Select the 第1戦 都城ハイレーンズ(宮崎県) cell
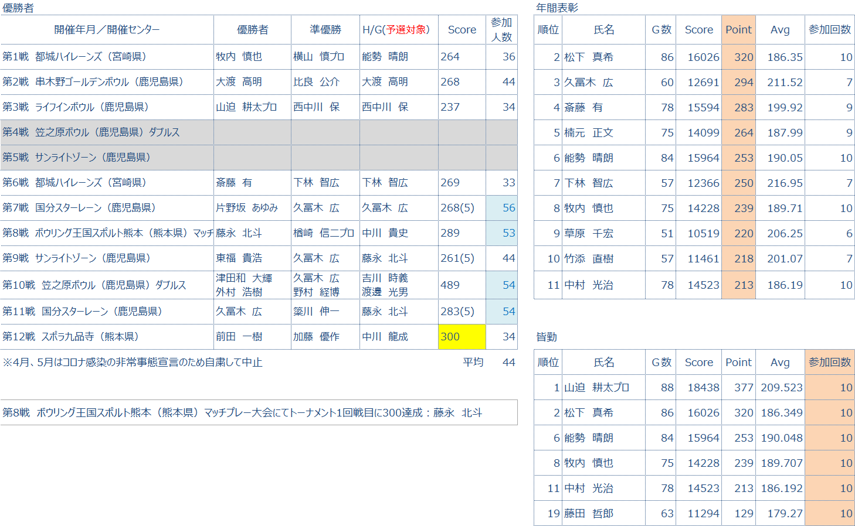Viewport: 855px width, 526px height. (107, 57)
